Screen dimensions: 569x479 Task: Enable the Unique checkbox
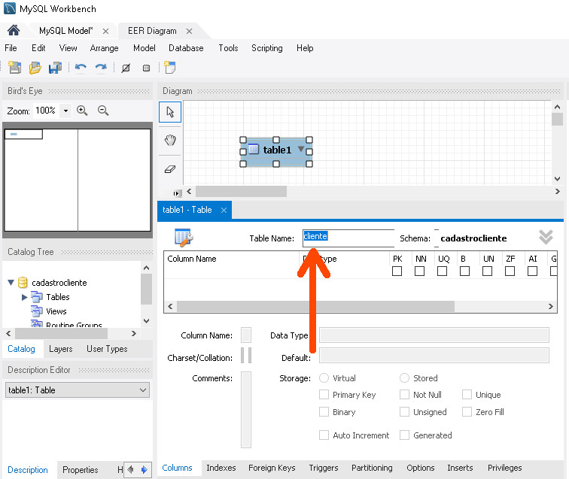point(467,395)
